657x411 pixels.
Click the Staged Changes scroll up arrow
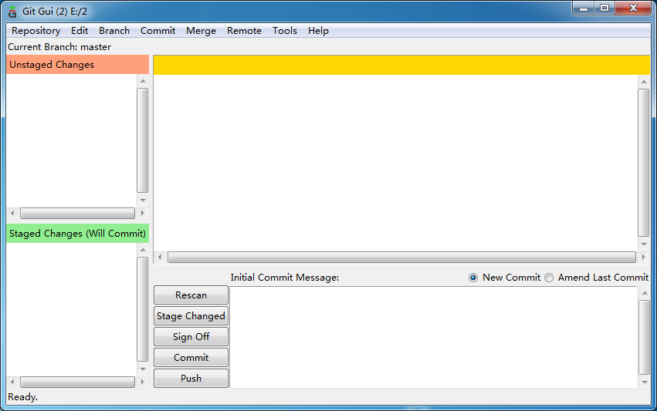(x=143, y=250)
